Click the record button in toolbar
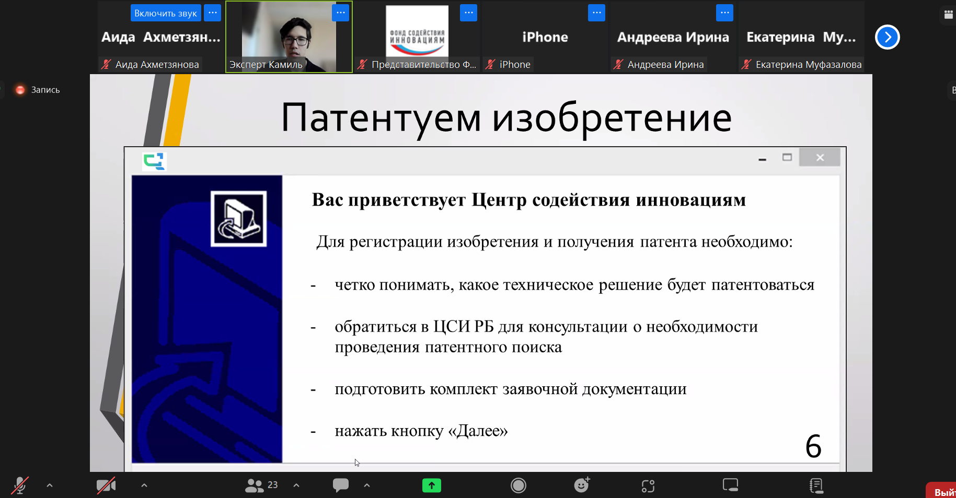Image resolution: width=956 pixels, height=498 pixels. click(518, 485)
